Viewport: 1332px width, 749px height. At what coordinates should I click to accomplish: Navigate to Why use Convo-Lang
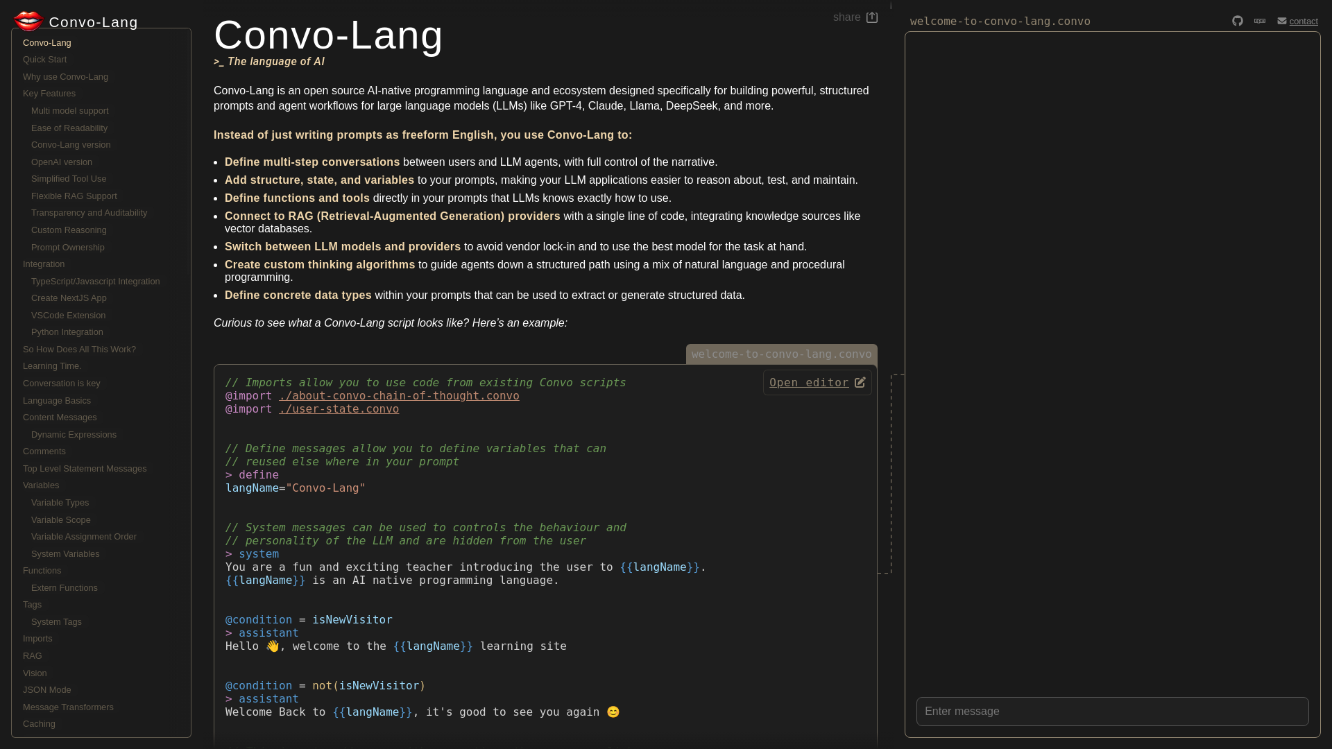click(65, 77)
